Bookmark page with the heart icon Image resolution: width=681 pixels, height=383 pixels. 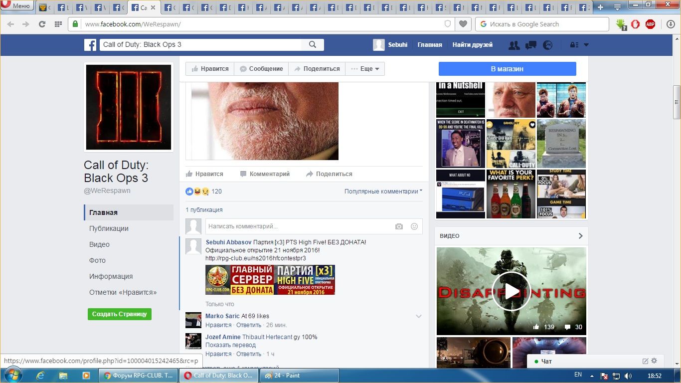coord(463,24)
